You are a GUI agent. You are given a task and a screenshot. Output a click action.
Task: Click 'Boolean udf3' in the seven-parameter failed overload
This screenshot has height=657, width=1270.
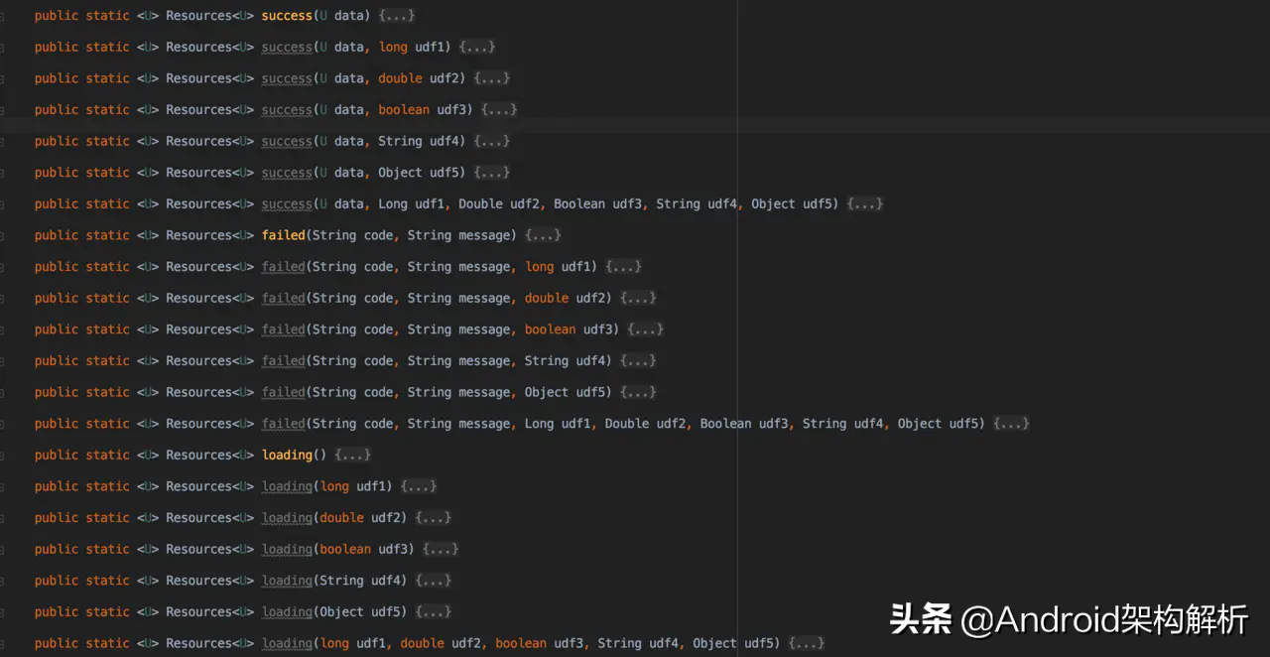744,425
